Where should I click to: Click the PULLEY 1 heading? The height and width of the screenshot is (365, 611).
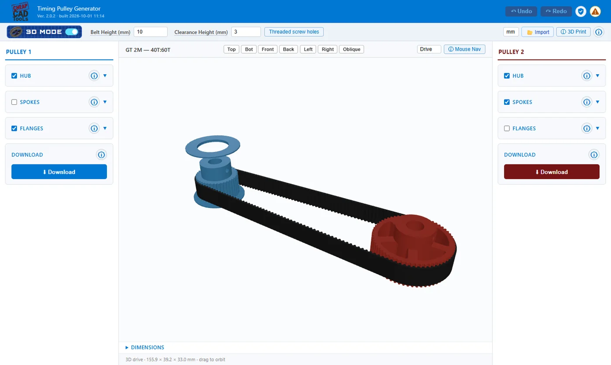click(19, 52)
